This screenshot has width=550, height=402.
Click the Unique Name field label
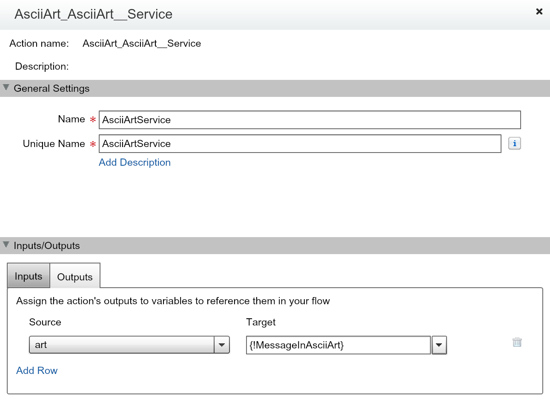click(54, 144)
